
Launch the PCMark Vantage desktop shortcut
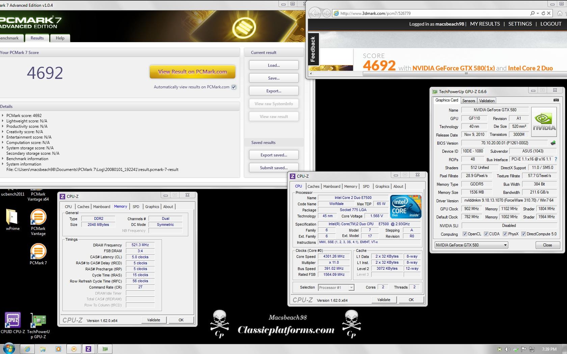[38, 222]
